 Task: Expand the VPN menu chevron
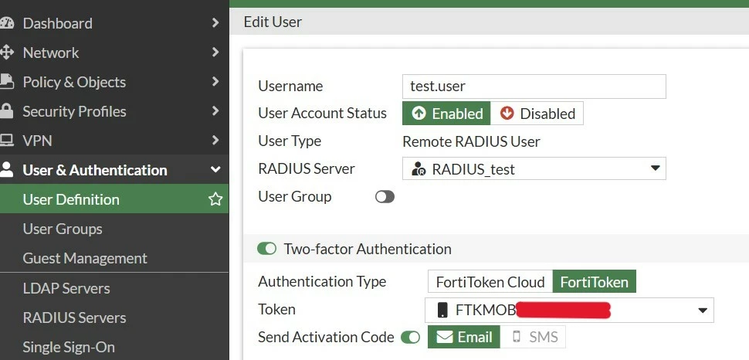point(215,140)
